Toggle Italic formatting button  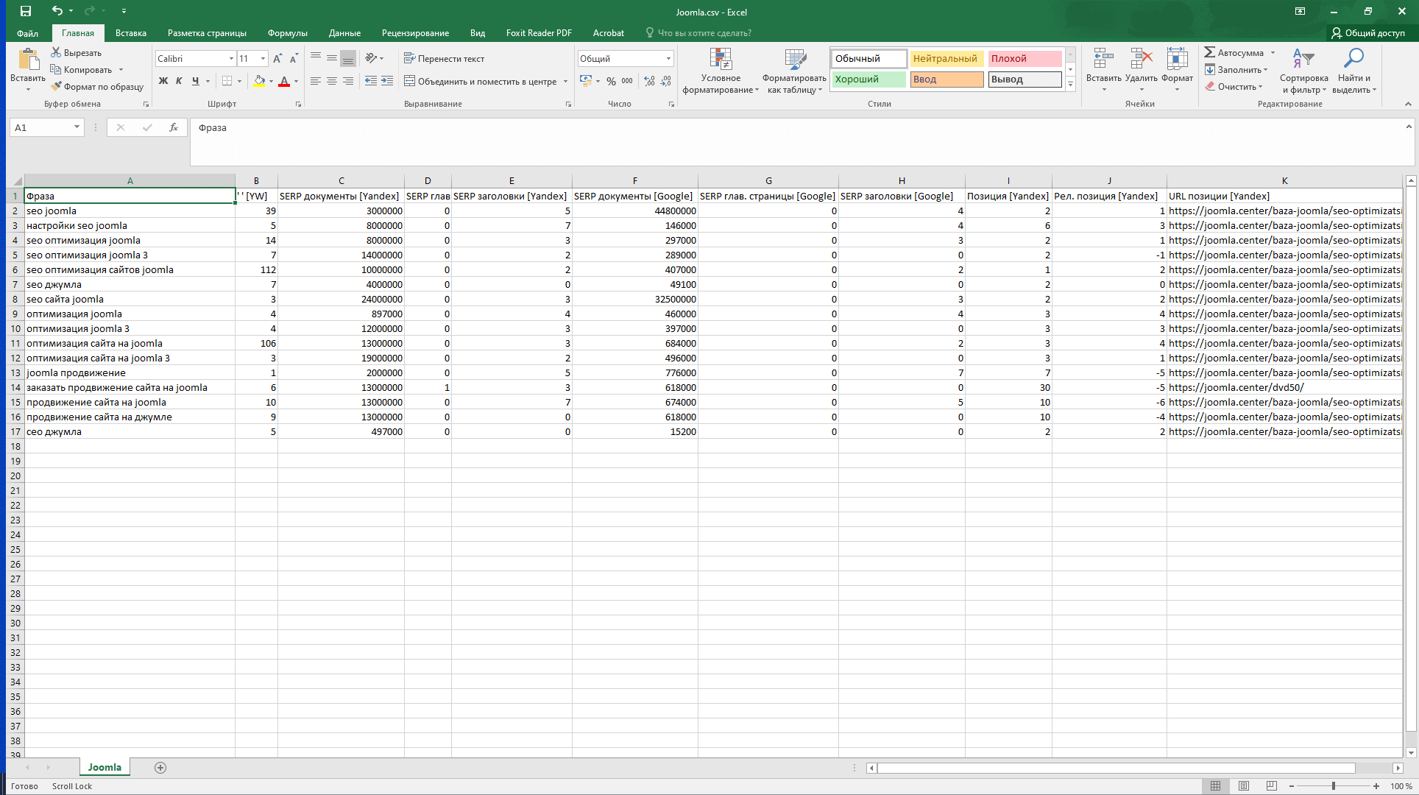[x=179, y=81]
